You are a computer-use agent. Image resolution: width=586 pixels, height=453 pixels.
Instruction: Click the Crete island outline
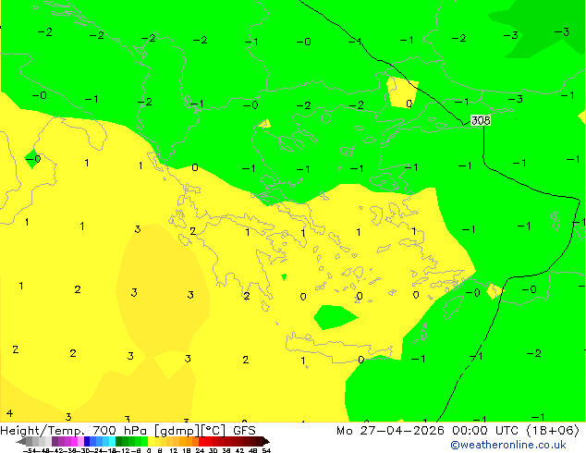tap(338, 347)
